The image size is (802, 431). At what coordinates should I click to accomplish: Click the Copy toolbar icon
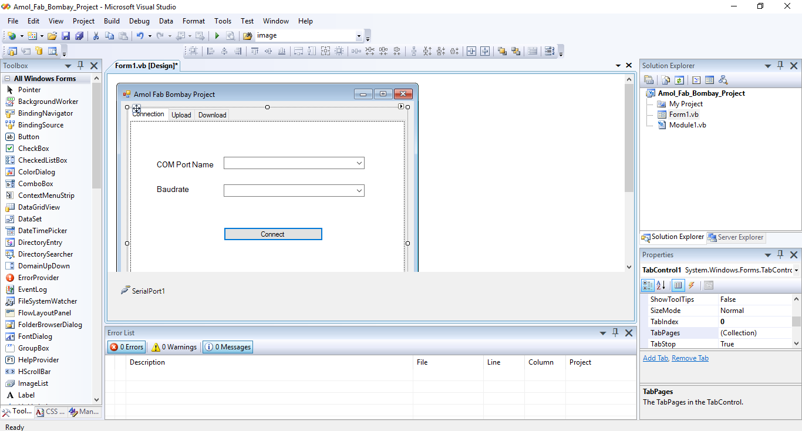[x=109, y=36]
